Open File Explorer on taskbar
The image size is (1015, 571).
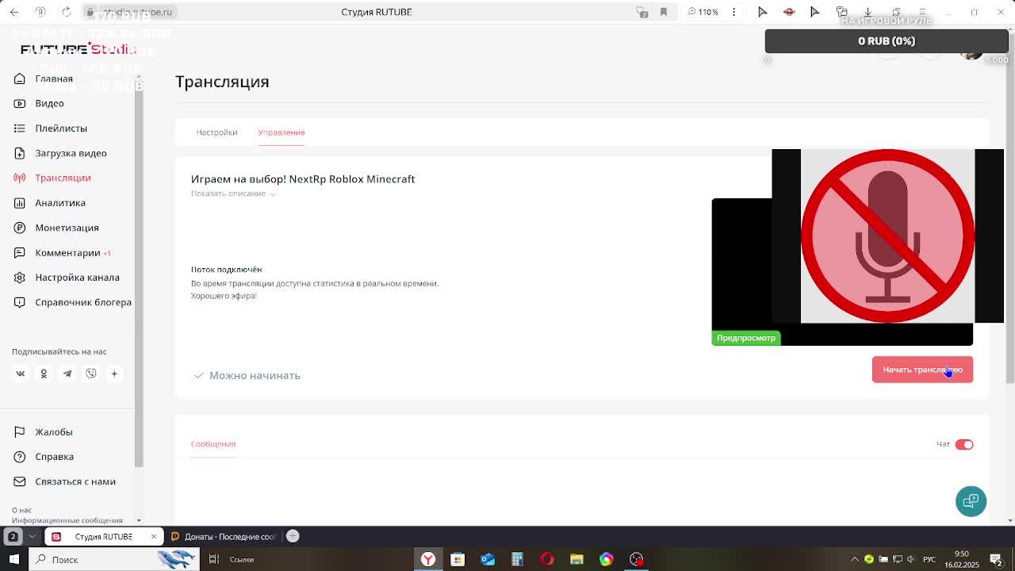coord(576,559)
